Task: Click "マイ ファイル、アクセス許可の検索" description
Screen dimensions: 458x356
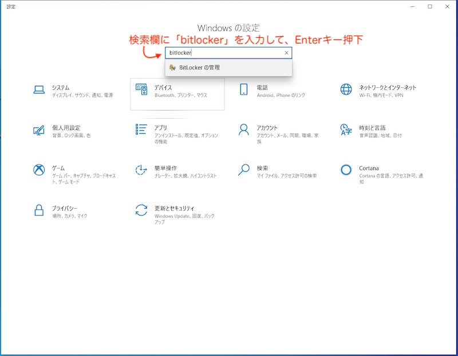Action: pos(287,176)
